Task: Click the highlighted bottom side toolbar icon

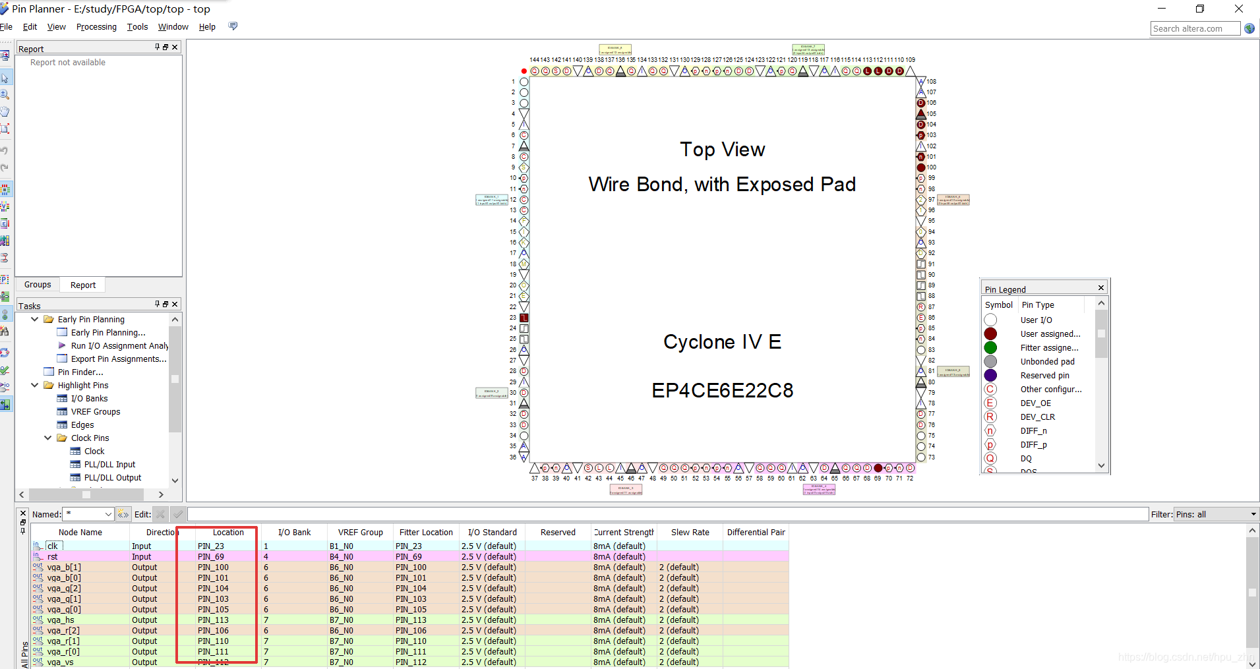Action: point(5,404)
